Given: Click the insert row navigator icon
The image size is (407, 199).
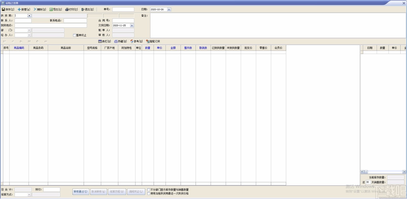Looking at the screenshot, I should pyautogui.click(x=37, y=41).
